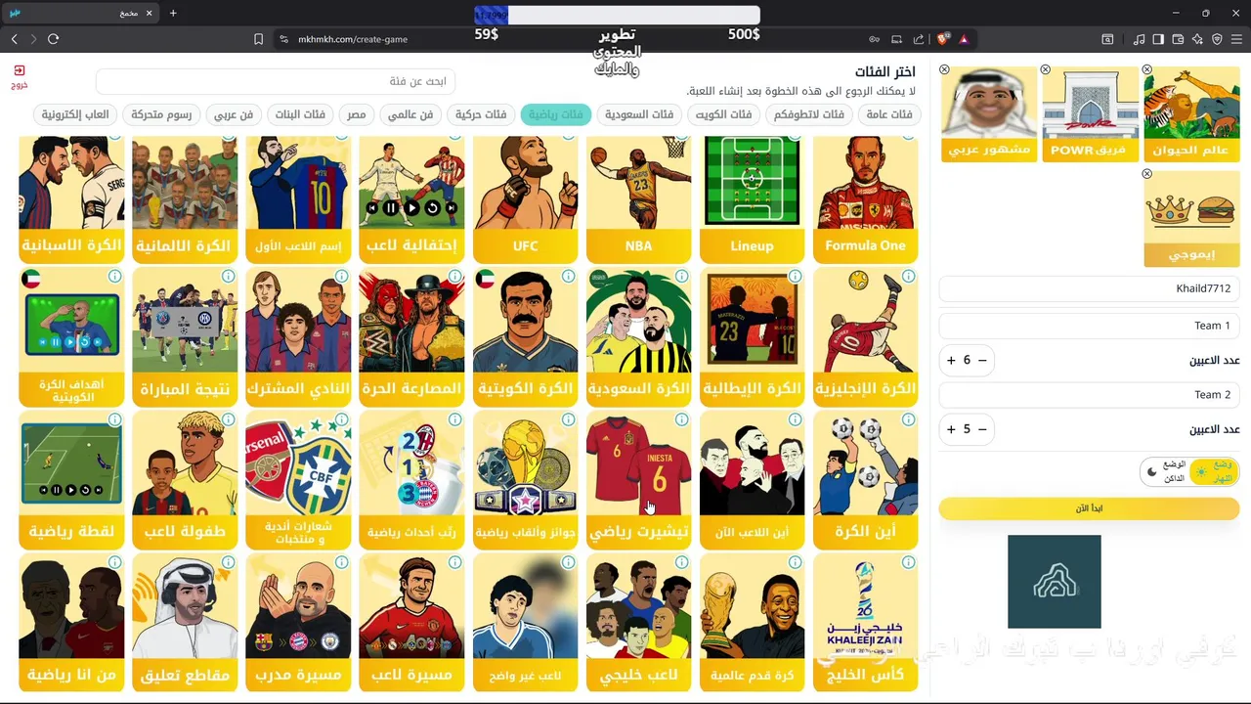This screenshot has width=1251, height=704.
Task: Select the فن عربي category tab
Action: pyautogui.click(x=234, y=114)
